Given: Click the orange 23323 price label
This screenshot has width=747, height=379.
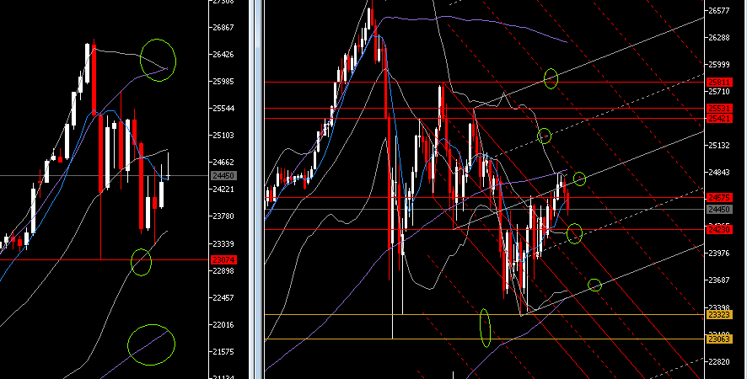Looking at the screenshot, I should [719, 315].
